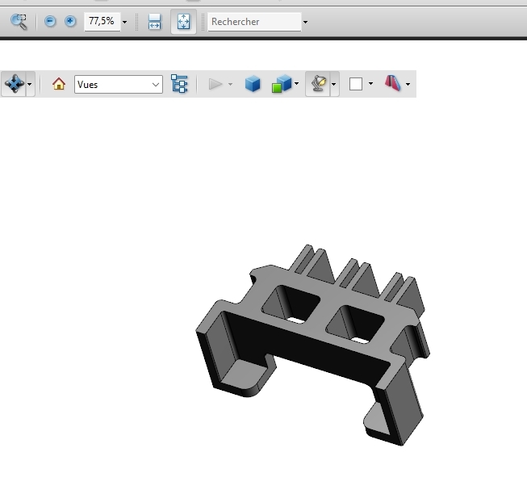Click the play animation button

(x=215, y=84)
